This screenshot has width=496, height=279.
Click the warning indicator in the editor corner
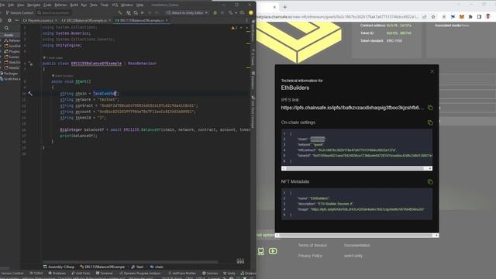tap(234, 28)
